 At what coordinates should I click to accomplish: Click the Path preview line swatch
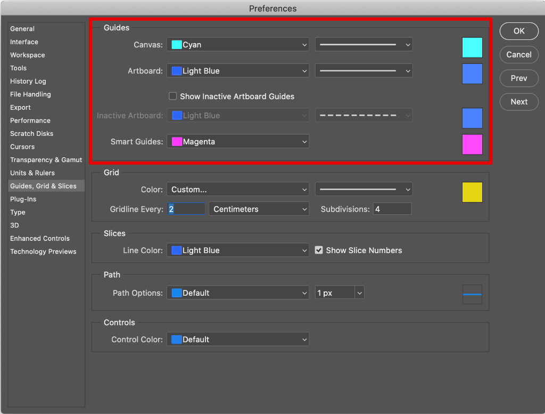(x=472, y=294)
